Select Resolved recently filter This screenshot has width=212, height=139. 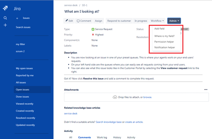coord(26,118)
